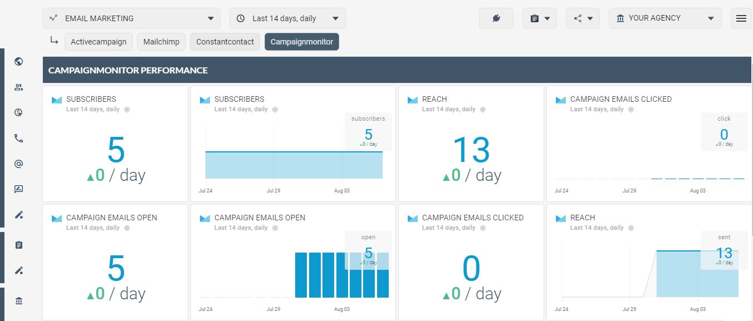The height and width of the screenshot is (321, 753).
Task: Click the plug integrations button
Action: tap(496, 18)
